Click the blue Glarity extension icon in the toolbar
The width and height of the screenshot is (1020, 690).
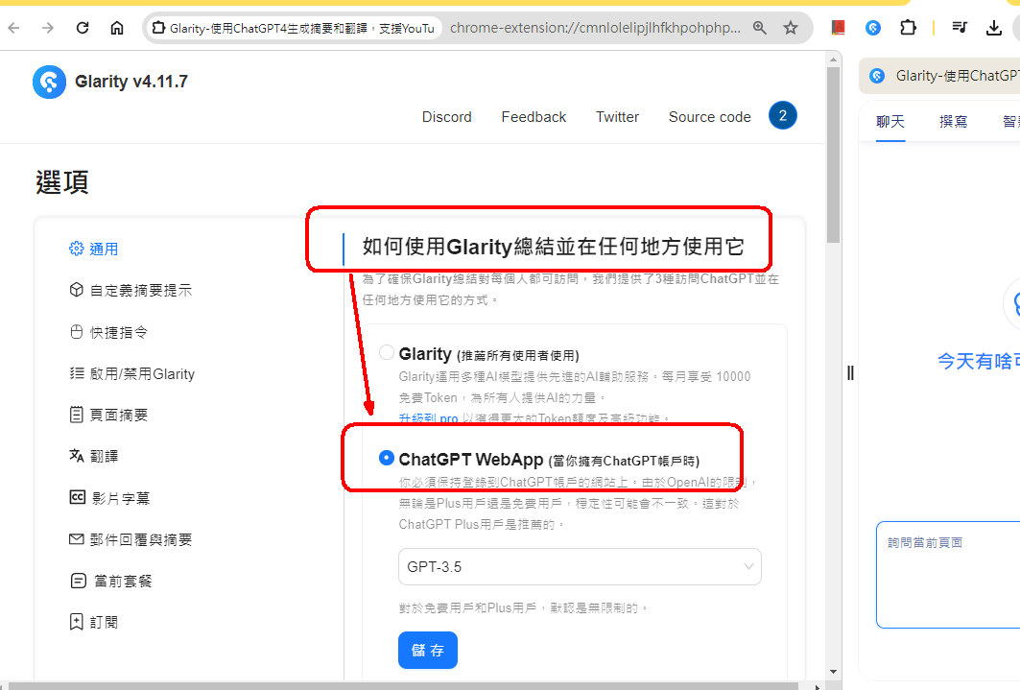pyautogui.click(x=873, y=27)
